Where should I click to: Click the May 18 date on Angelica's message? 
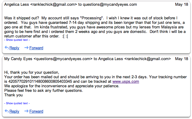(x=181, y=5)
